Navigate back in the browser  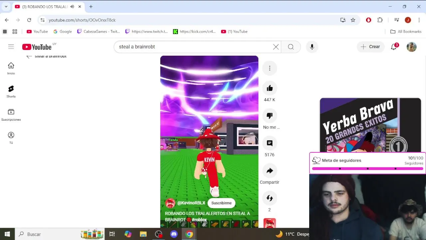coord(7,20)
